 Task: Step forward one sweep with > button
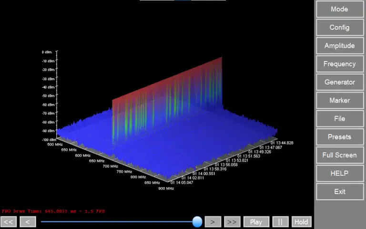click(x=213, y=222)
